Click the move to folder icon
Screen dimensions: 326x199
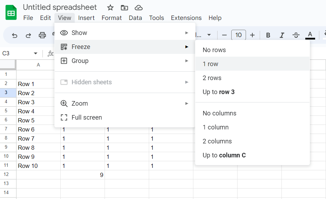pyautogui.click(x=124, y=8)
